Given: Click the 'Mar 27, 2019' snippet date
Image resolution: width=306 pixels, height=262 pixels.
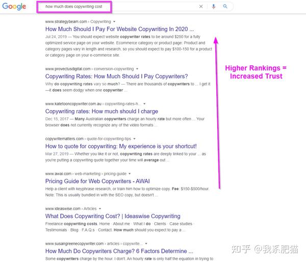Looking at the screenshot, I should [x=57, y=154].
